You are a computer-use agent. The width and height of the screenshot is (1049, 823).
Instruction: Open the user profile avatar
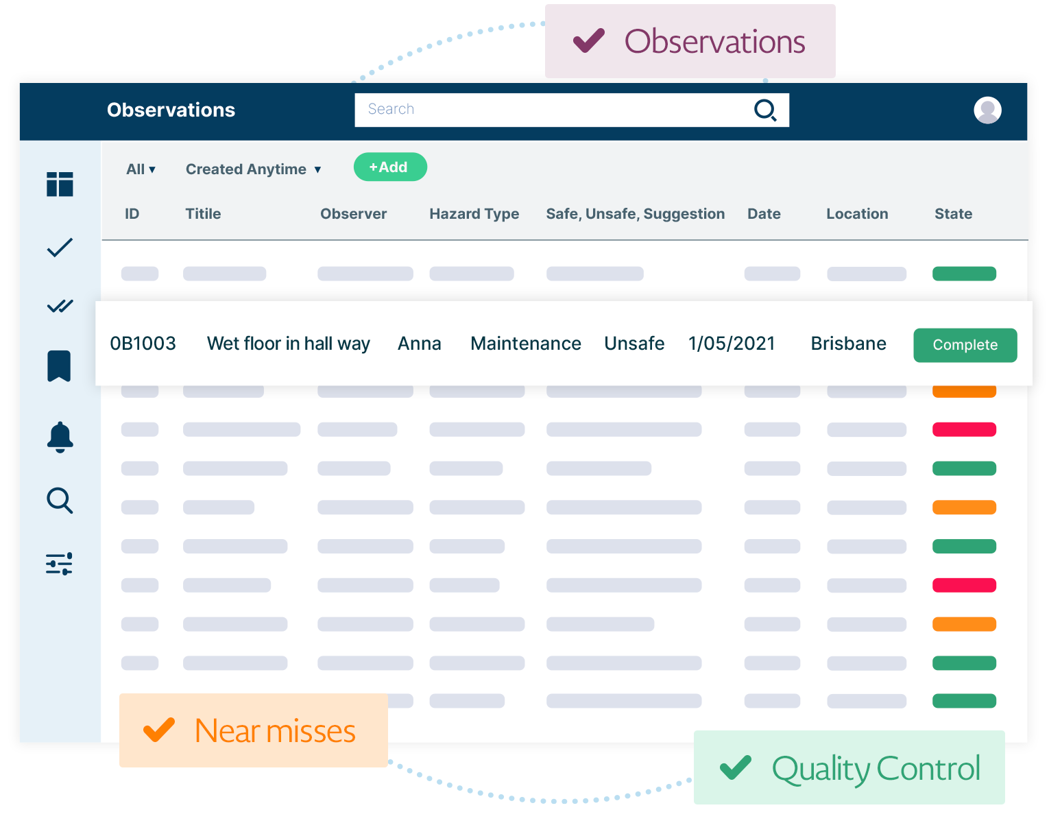(987, 110)
